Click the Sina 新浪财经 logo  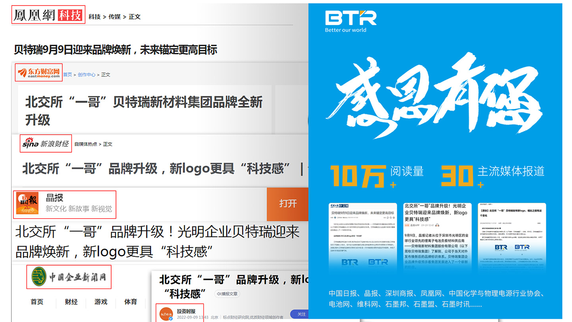[46, 144]
